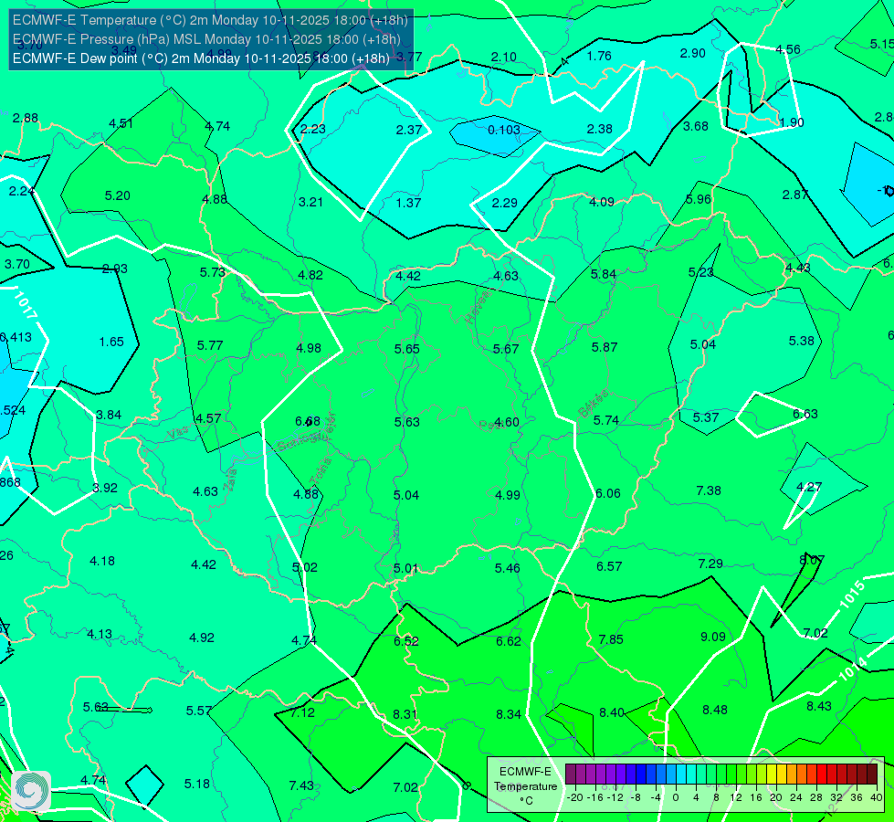Click the 0.103 temperature value
Screen dimensions: 894x822
pos(504,130)
